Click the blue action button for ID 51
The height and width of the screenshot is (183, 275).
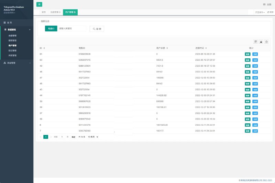click(255, 54)
